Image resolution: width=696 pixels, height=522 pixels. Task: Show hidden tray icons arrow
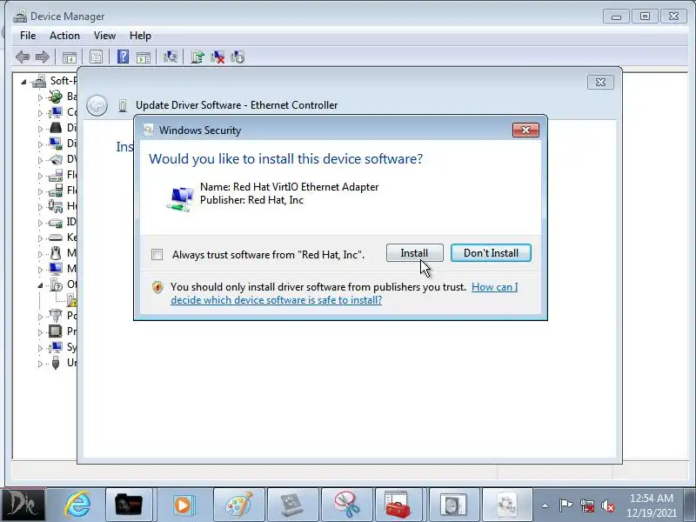pos(545,505)
